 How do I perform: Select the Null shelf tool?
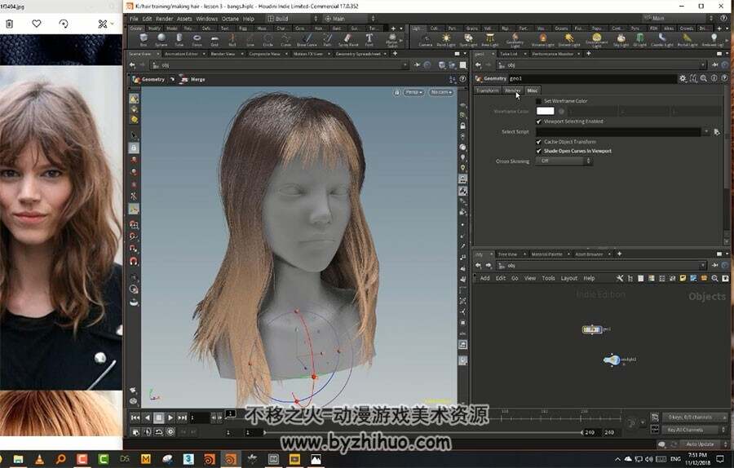(232, 40)
